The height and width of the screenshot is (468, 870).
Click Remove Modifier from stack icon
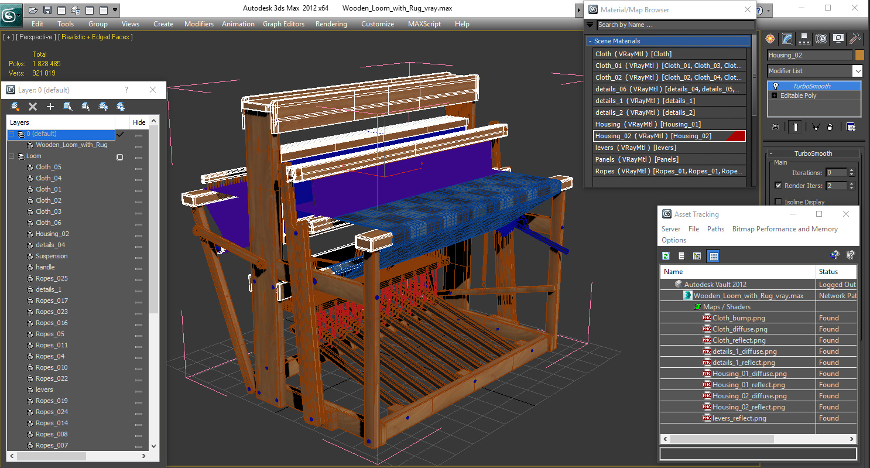click(830, 127)
